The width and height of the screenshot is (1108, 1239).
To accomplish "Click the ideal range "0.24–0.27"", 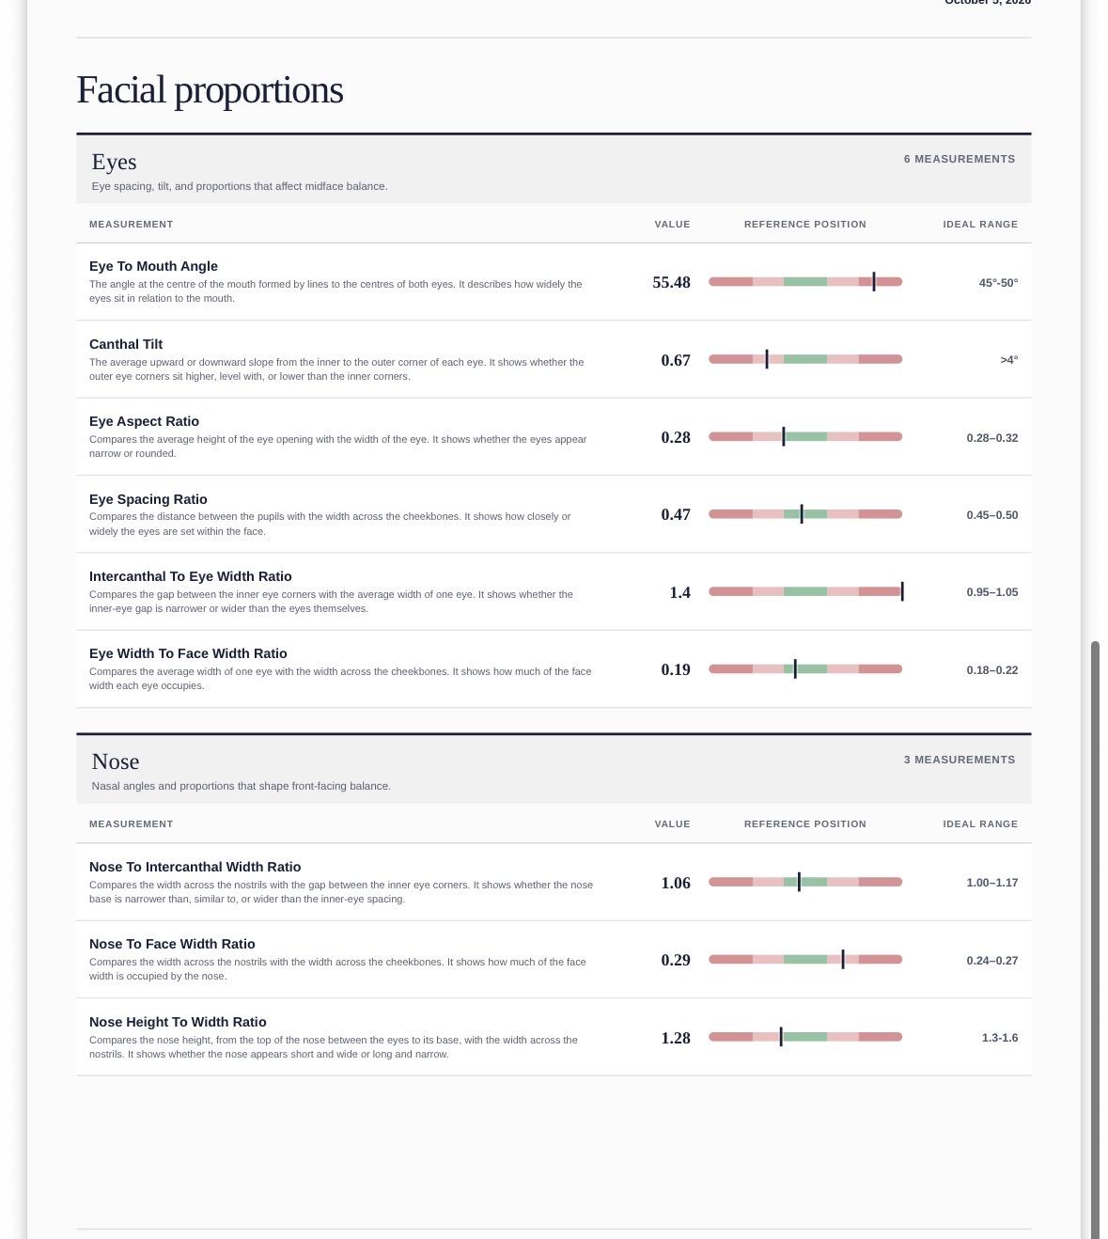I will click(992, 961).
